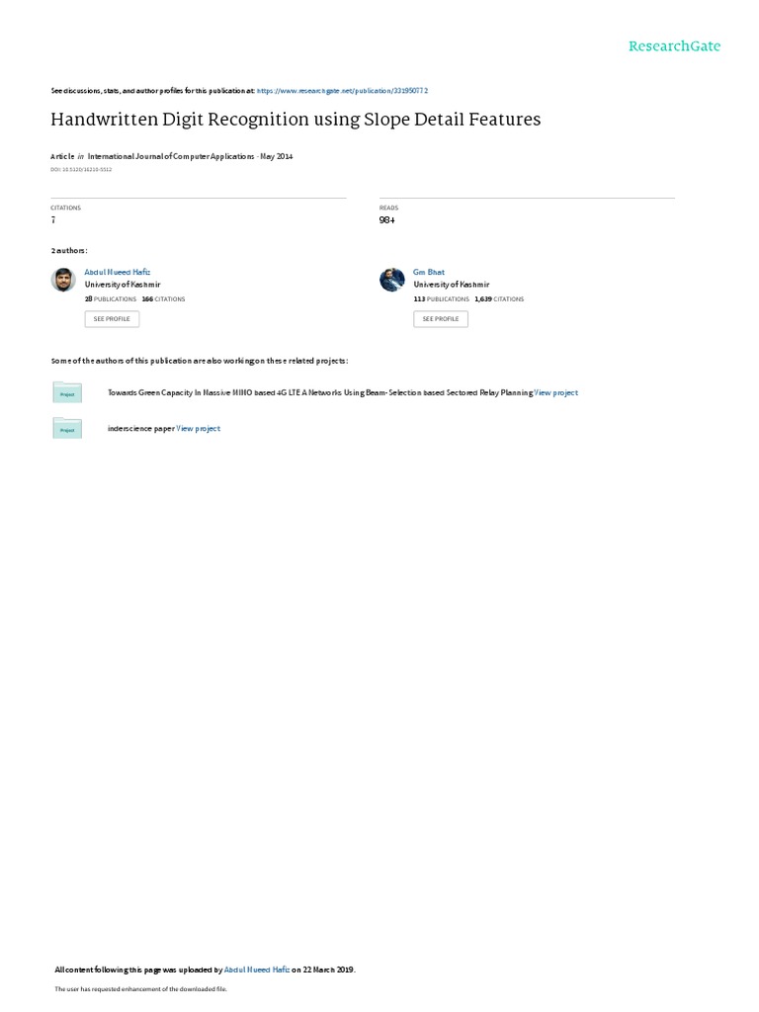The height and width of the screenshot is (1012, 759).
Task: Open View project link for Massive MIMO project
Action: (x=555, y=392)
